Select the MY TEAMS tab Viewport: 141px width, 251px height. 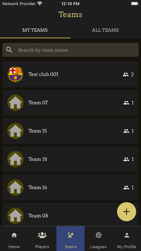tap(35, 30)
